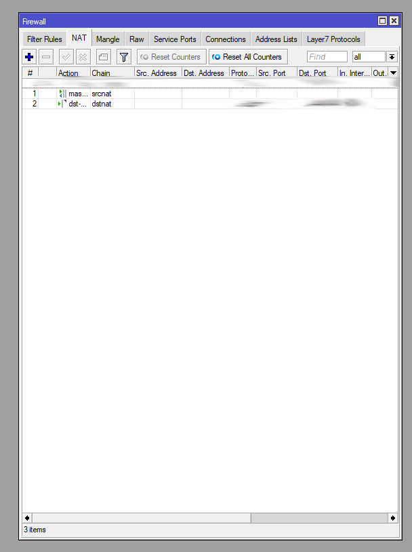Click the 'all' filter combo box
Viewport: 412px width, 552px height.
(369, 57)
